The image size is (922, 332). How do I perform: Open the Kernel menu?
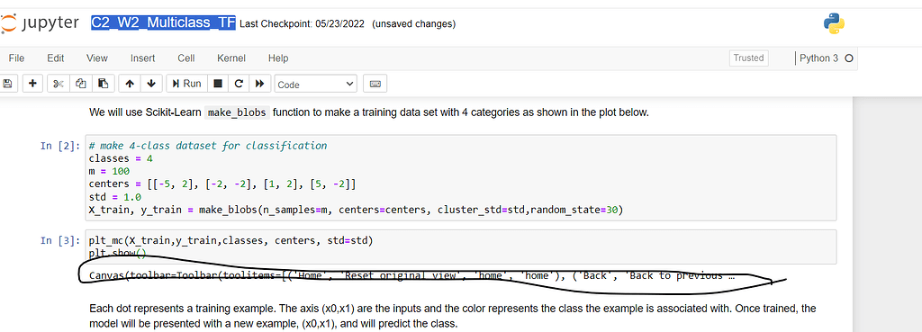click(x=231, y=58)
